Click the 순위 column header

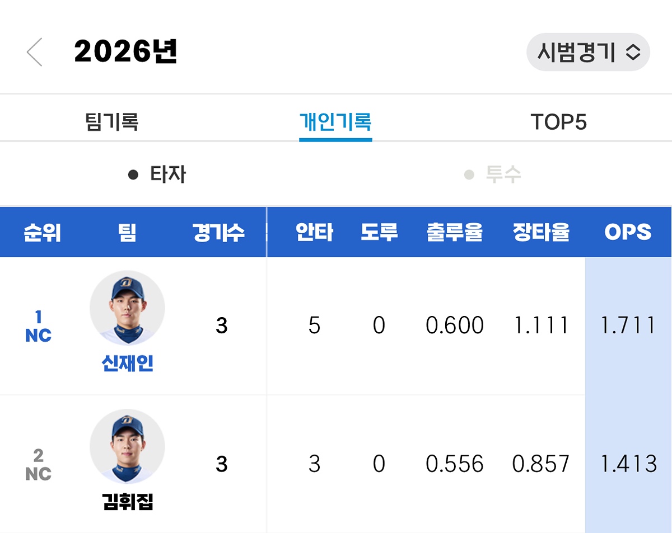pyautogui.click(x=42, y=232)
